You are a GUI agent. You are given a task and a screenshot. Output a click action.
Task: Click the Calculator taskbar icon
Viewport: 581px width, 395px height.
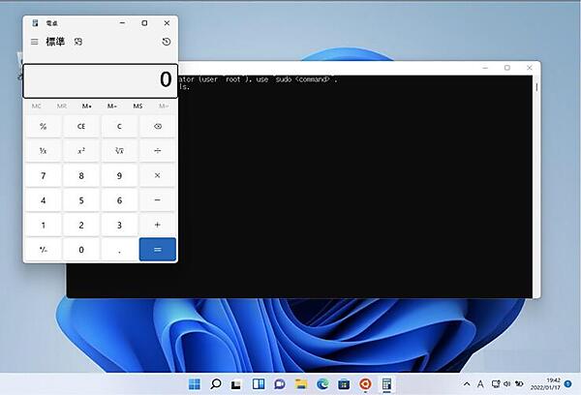pyautogui.click(x=386, y=384)
